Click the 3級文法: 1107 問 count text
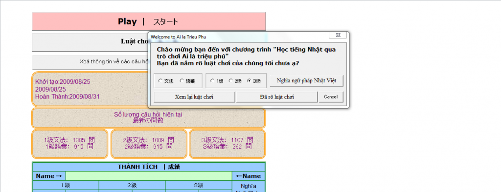This screenshot has height=192, width=501. click(x=228, y=140)
